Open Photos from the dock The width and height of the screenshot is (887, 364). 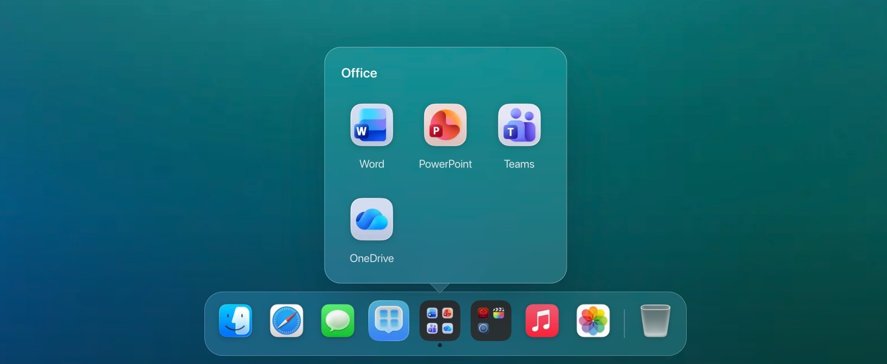(593, 321)
